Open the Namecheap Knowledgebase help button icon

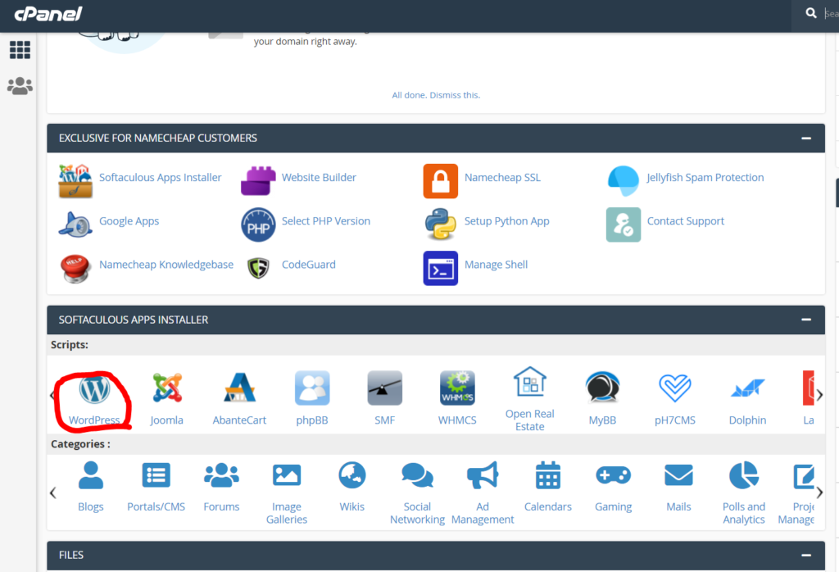[75, 269]
